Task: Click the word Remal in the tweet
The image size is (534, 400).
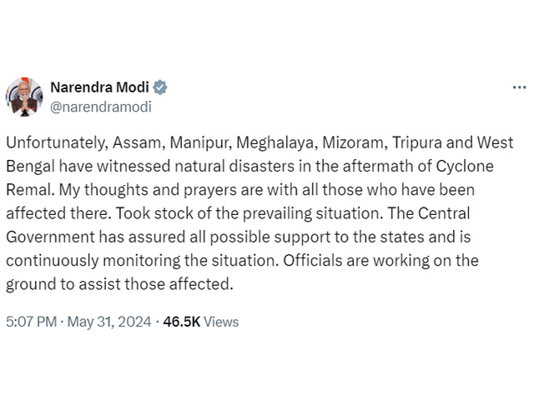Action: point(30,190)
